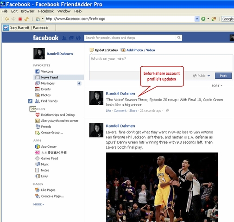Click the pencil edit icon beside Find Friends
234x222 pixels.
click(30, 101)
